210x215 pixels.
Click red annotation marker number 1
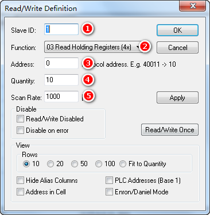point(88,29)
